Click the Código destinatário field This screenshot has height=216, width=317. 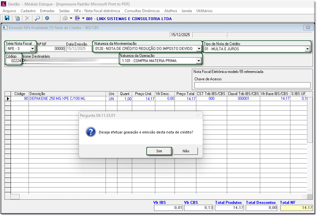(13, 61)
